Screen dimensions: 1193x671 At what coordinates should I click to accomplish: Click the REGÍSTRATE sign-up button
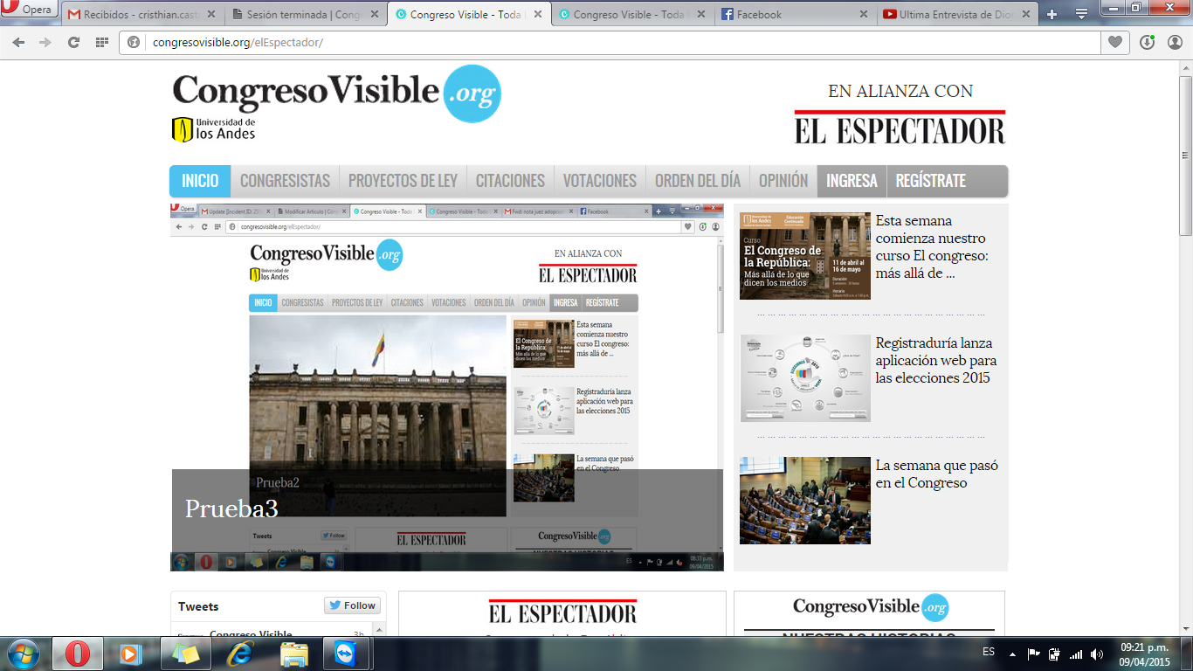[931, 181]
